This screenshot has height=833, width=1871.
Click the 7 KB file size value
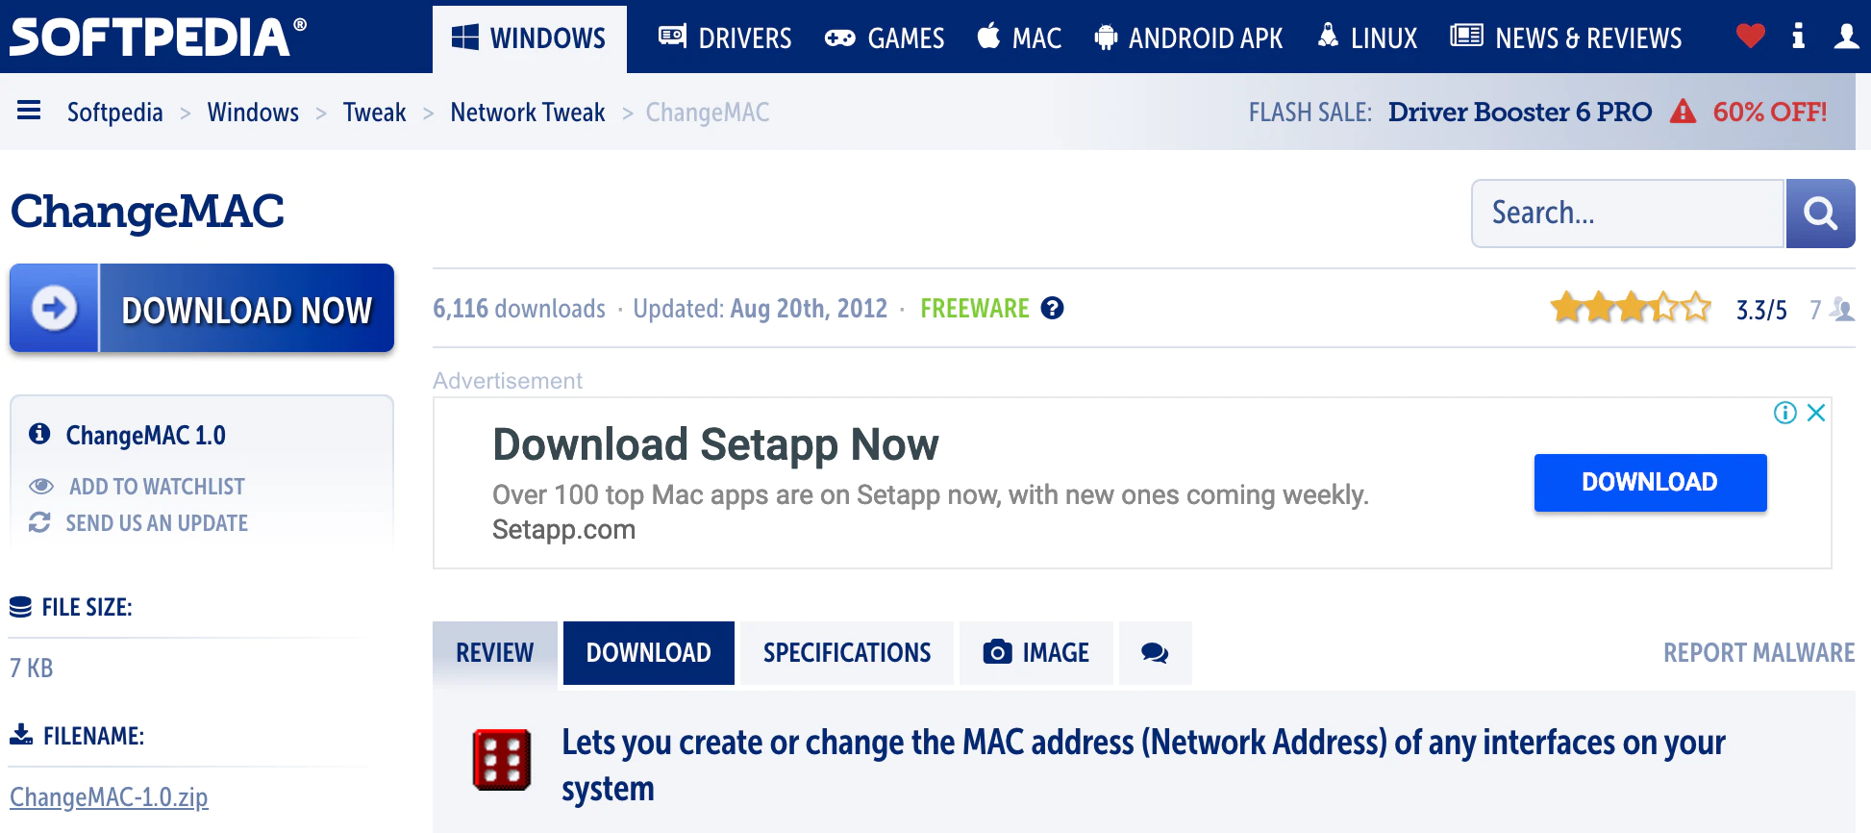click(x=31, y=668)
